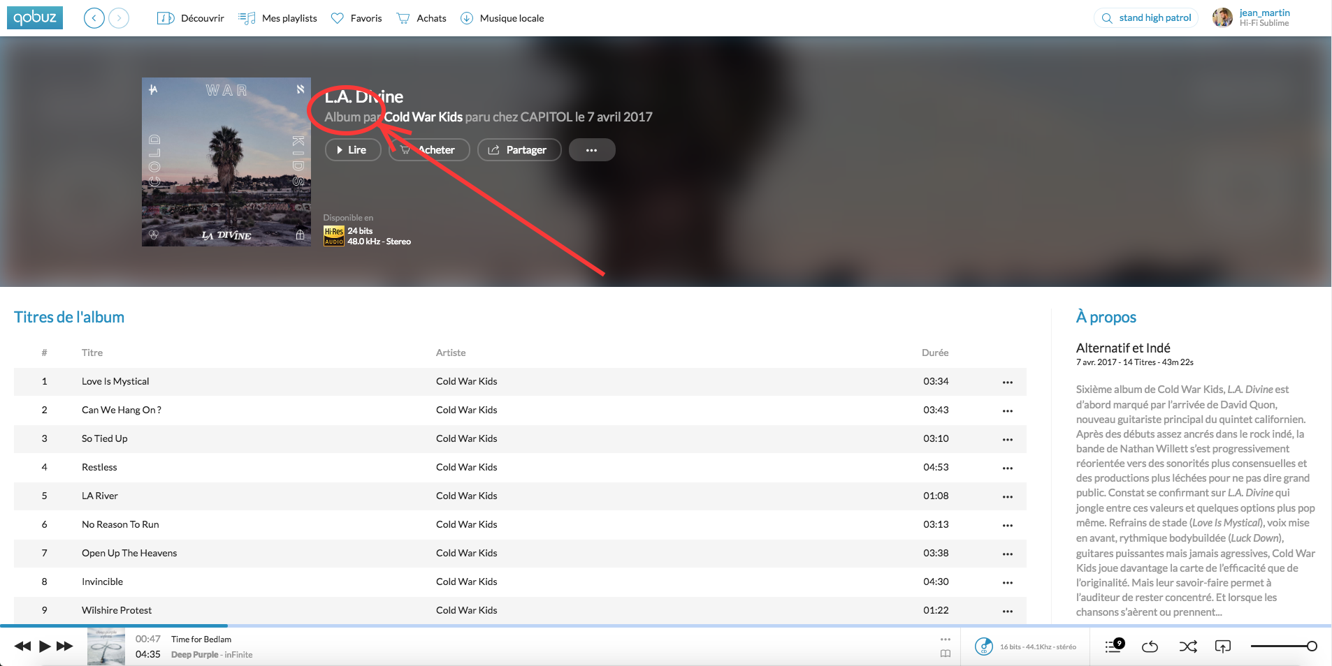This screenshot has height=666, width=1332.
Task: Click the Alternatif et Indé genre heading
Action: pos(1123,348)
